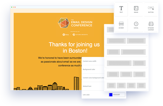Select the Text content block
This screenshot has height=106, width=163.
click(121, 9)
